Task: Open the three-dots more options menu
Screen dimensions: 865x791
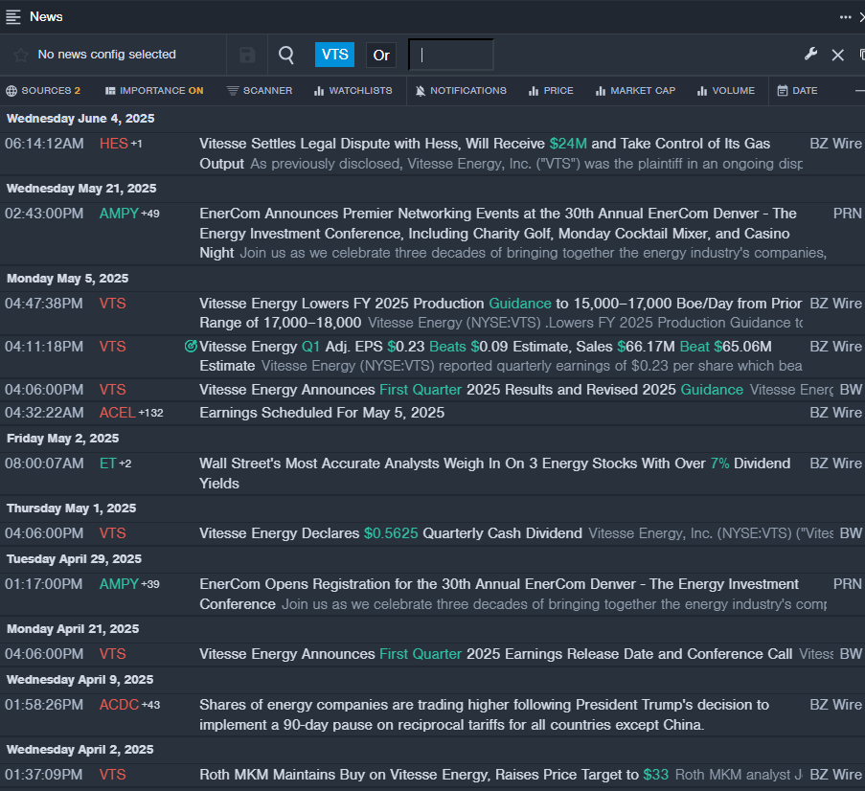Action: tap(845, 17)
